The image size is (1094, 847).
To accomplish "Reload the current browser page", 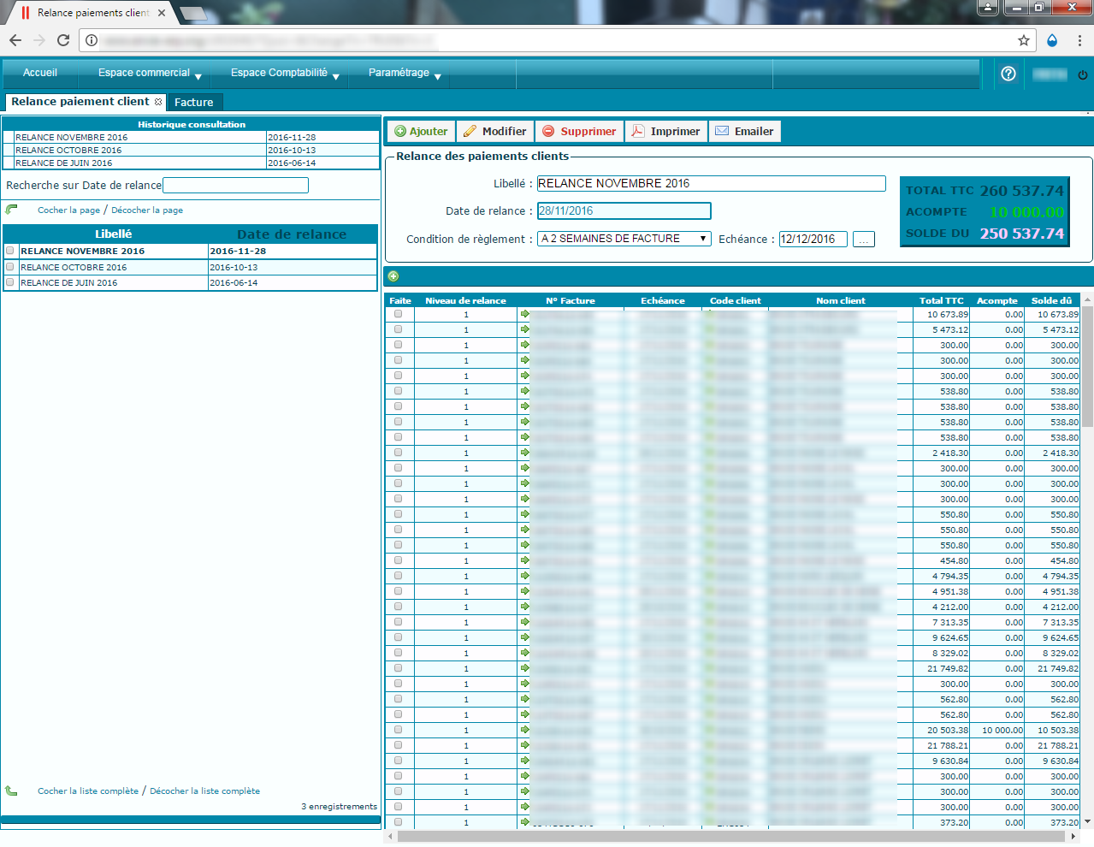I will [63, 40].
